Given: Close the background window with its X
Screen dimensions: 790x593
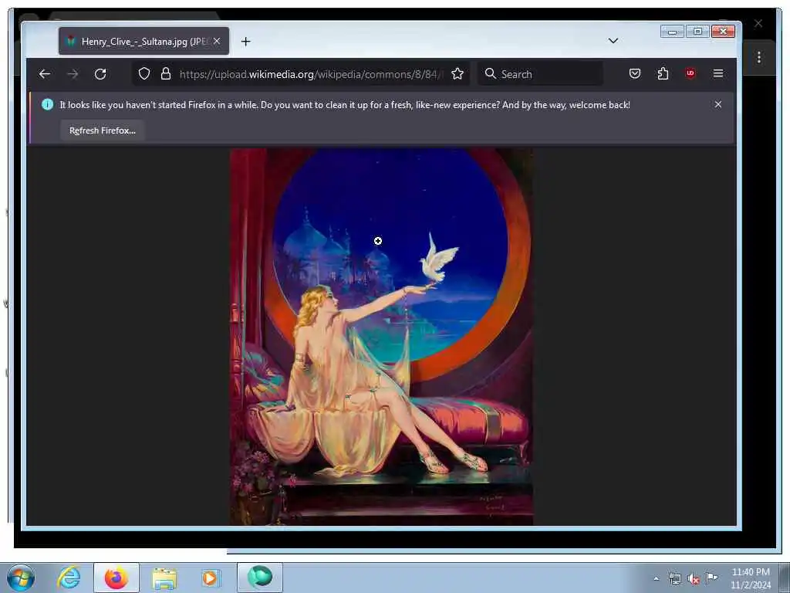Looking at the screenshot, I should [758, 23].
